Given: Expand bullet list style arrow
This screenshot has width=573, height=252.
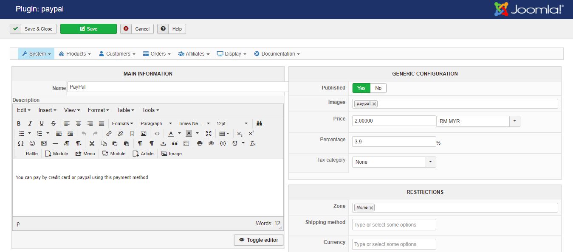Looking at the screenshot, I should [30, 134].
